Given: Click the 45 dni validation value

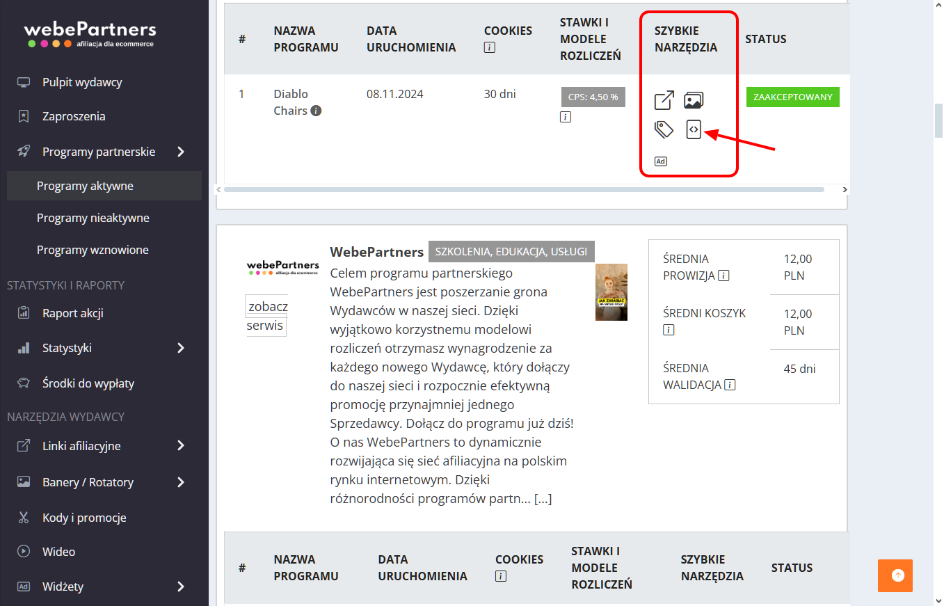Looking at the screenshot, I should [800, 369].
